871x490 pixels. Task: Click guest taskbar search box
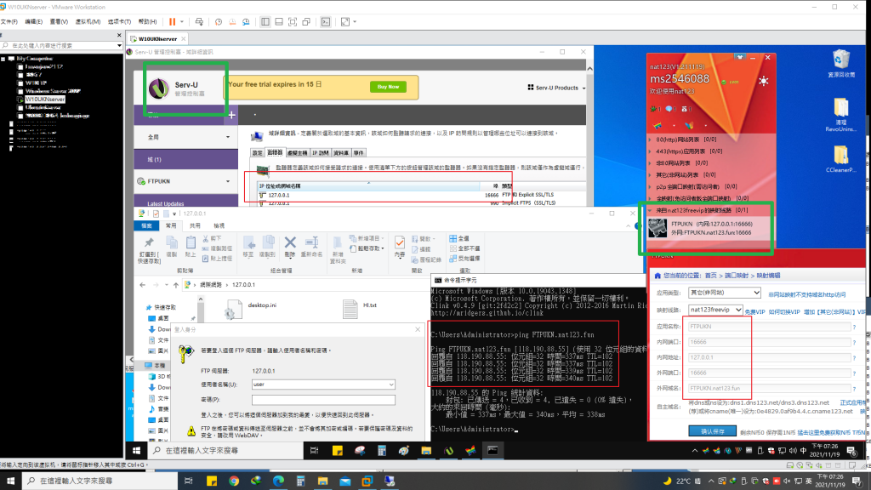[225, 451]
